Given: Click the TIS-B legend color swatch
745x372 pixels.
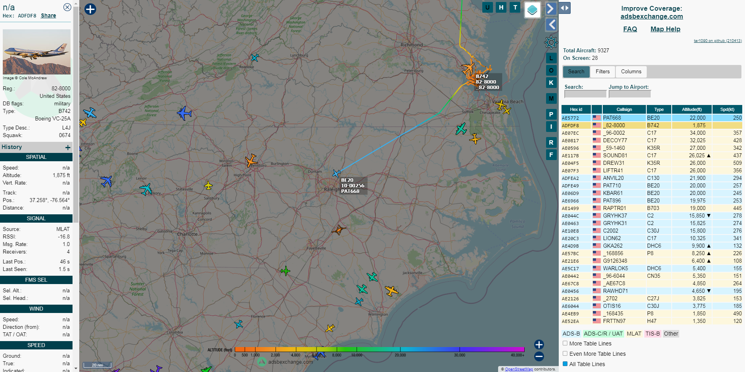Looking at the screenshot, I should (653, 334).
